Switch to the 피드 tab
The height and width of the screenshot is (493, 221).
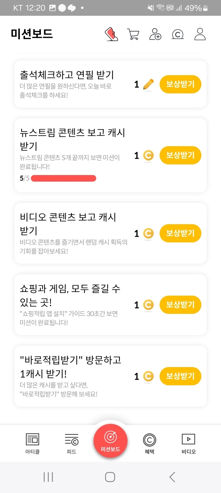coord(72,443)
